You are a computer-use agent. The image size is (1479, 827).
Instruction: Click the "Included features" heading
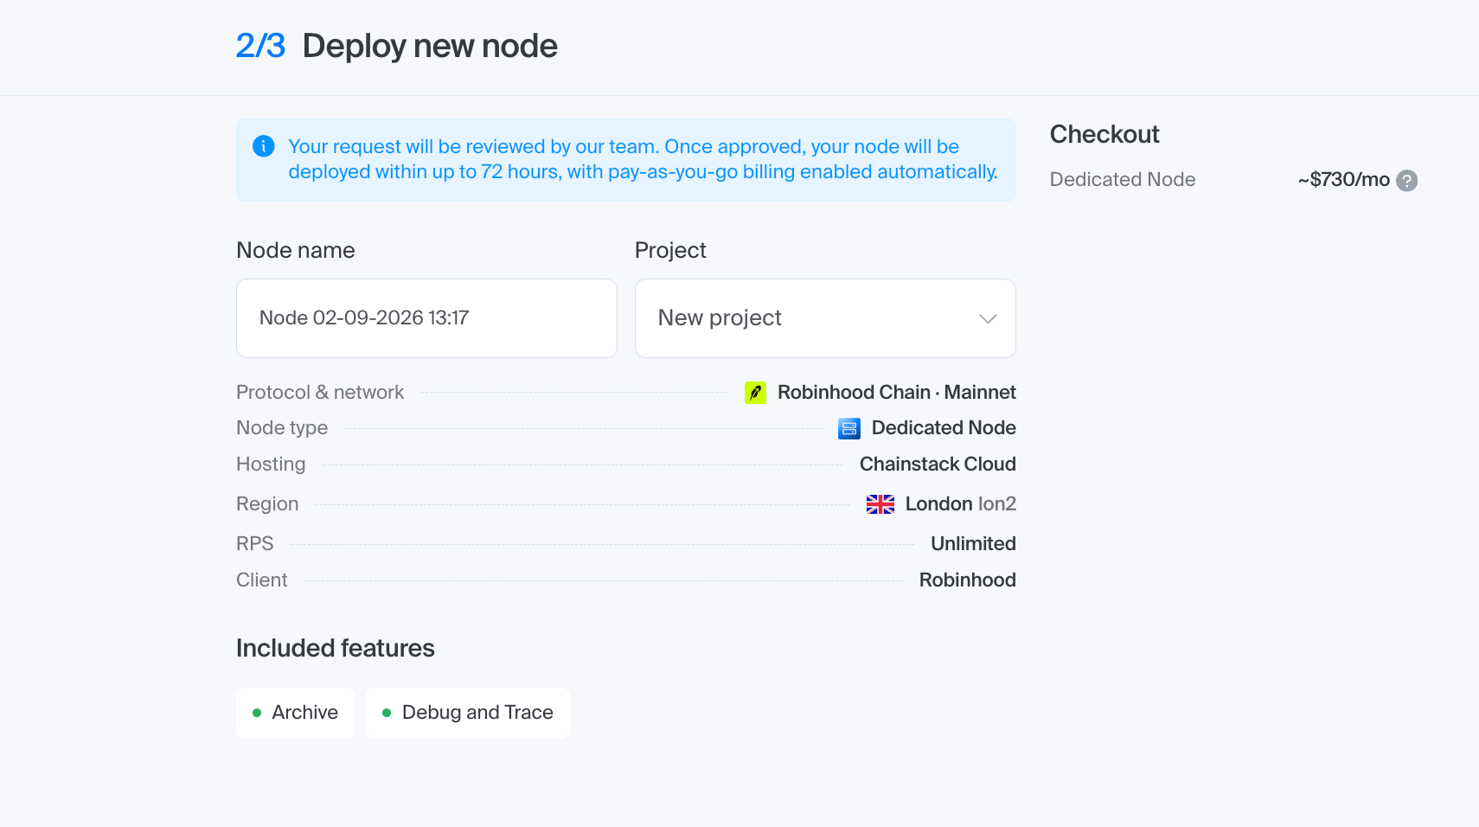tap(336, 648)
